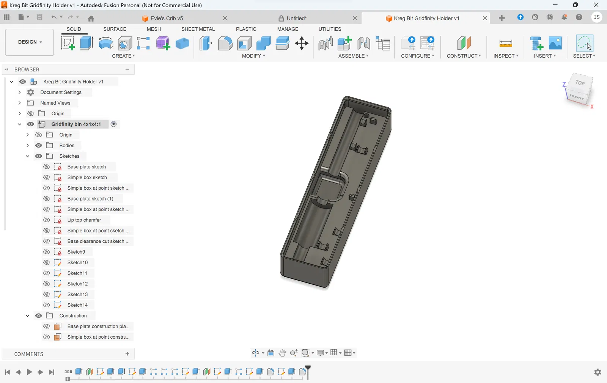Activate the Gridfinity bin 4x1x4:1 component radio
The height and width of the screenshot is (383, 607).
(113, 124)
